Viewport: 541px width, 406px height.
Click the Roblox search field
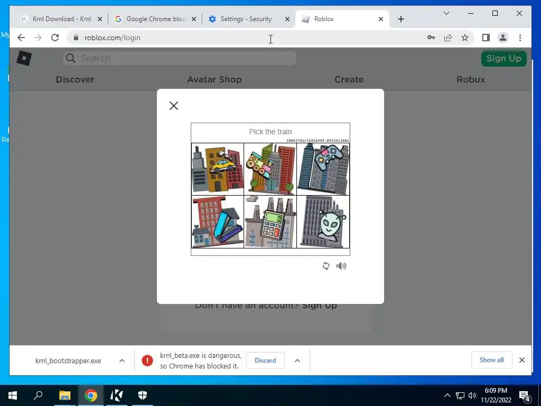(x=180, y=58)
